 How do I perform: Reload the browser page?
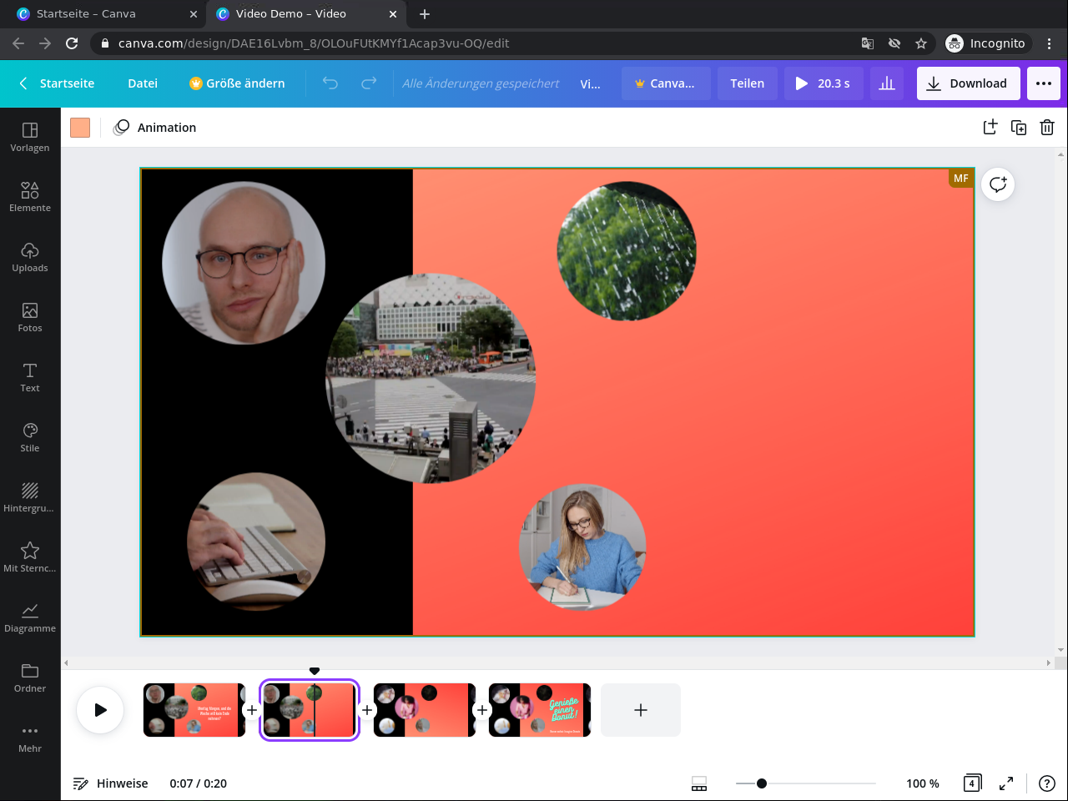tap(72, 43)
